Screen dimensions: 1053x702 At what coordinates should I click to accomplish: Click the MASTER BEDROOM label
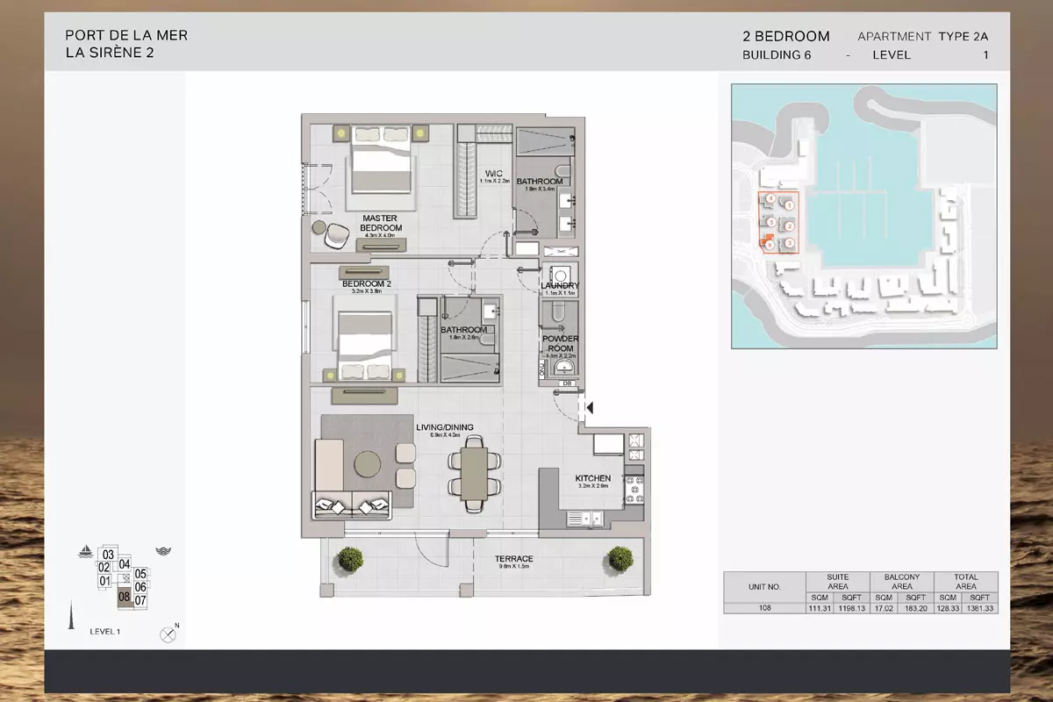[380, 223]
